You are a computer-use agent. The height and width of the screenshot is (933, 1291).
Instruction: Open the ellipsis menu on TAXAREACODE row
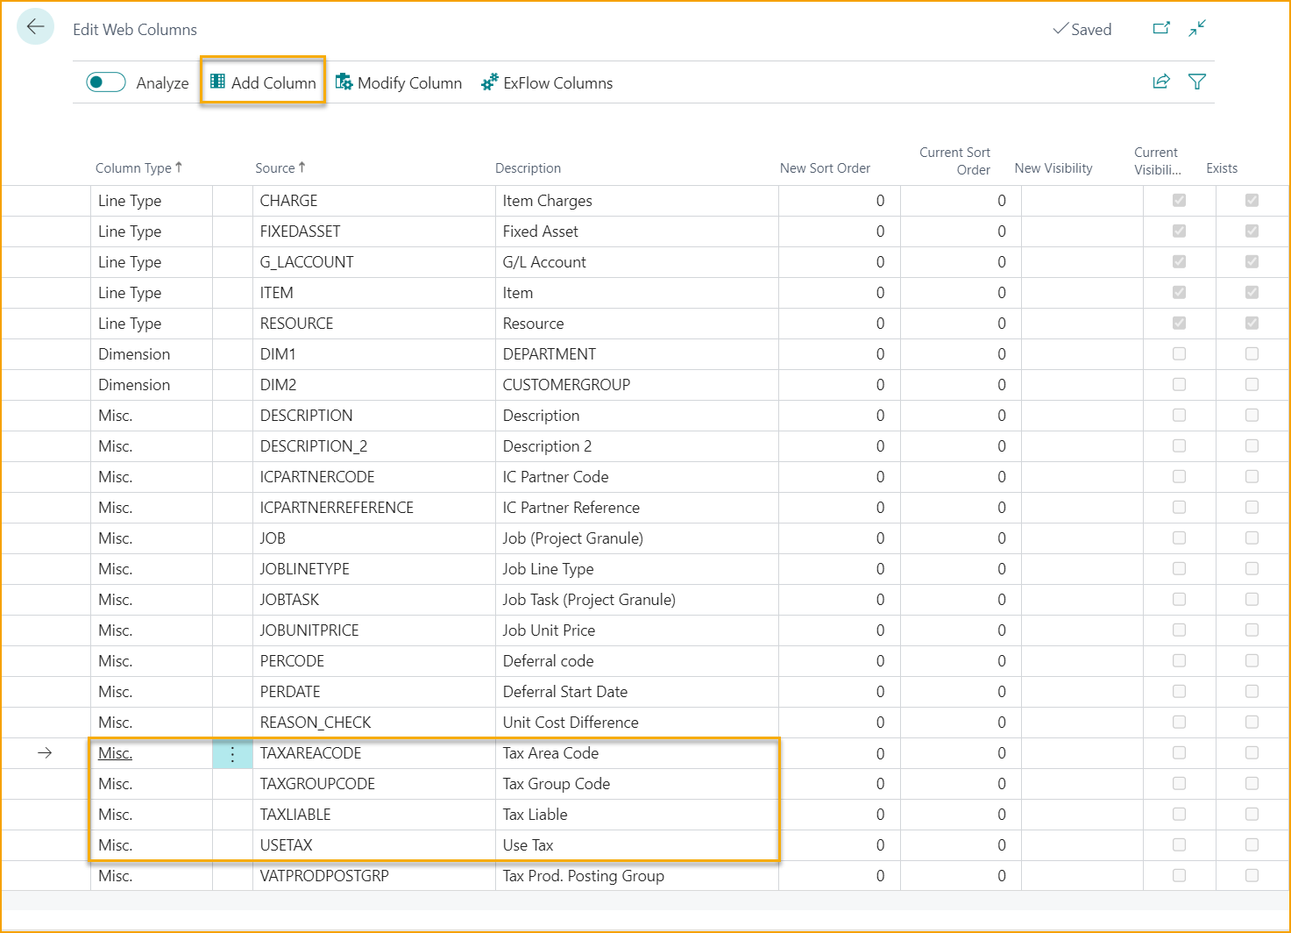point(232,752)
